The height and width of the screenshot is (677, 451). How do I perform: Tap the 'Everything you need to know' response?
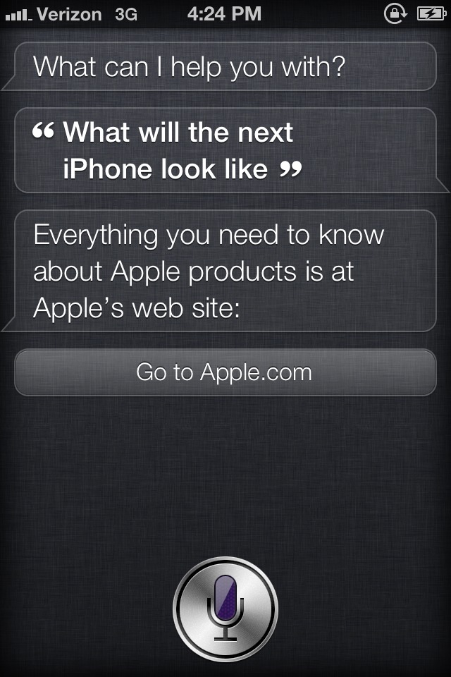click(x=209, y=236)
